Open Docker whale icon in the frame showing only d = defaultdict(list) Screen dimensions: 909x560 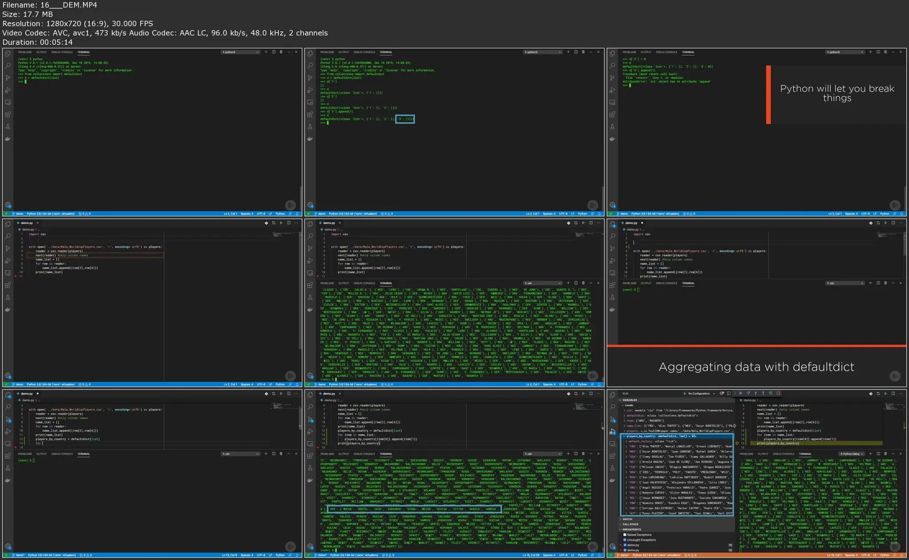[x=8, y=139]
